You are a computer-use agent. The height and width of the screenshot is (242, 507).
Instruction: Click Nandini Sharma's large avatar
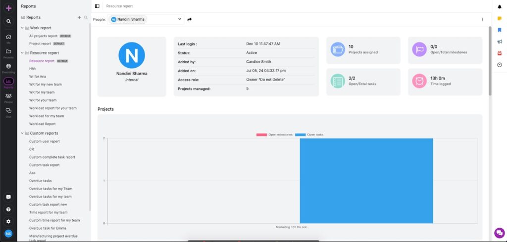(132, 55)
